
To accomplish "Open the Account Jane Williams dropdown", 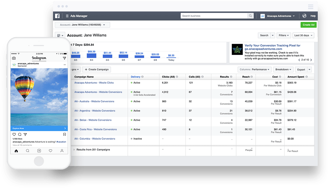I will point(82,25).
